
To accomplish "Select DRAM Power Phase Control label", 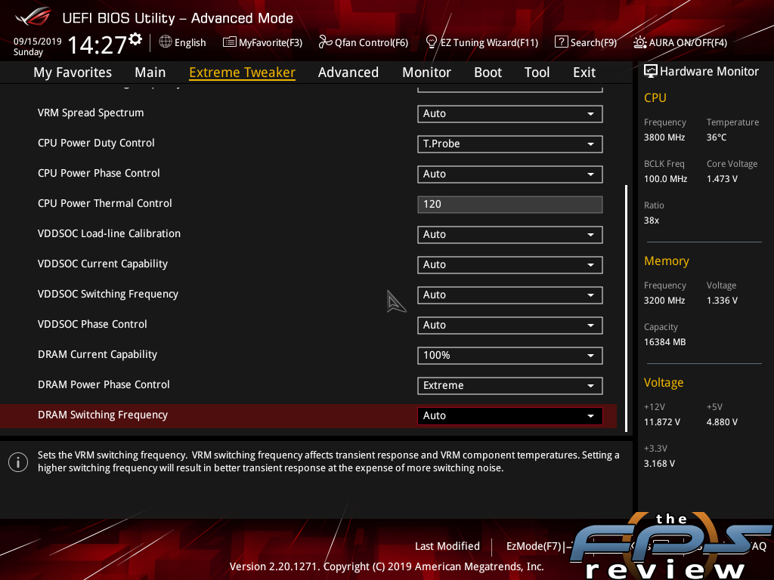I will click(x=104, y=384).
